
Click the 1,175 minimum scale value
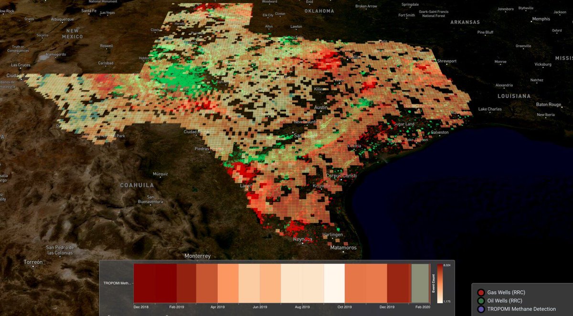[x=447, y=302]
